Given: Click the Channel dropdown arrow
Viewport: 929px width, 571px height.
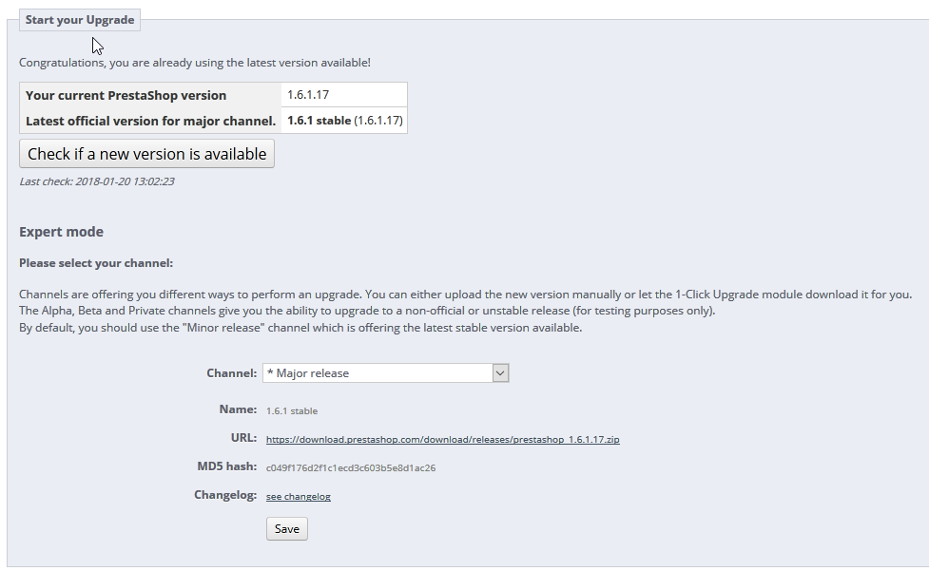Looking at the screenshot, I should click(500, 373).
